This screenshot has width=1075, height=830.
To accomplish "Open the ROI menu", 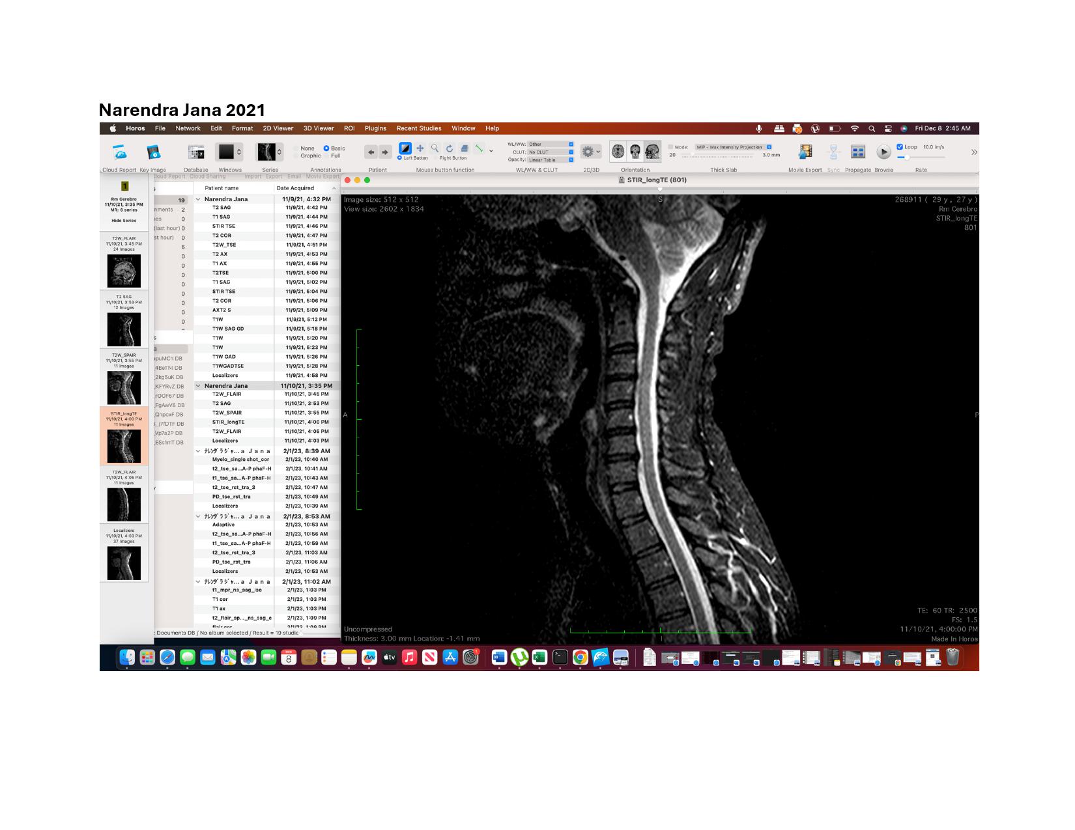I will 349,128.
